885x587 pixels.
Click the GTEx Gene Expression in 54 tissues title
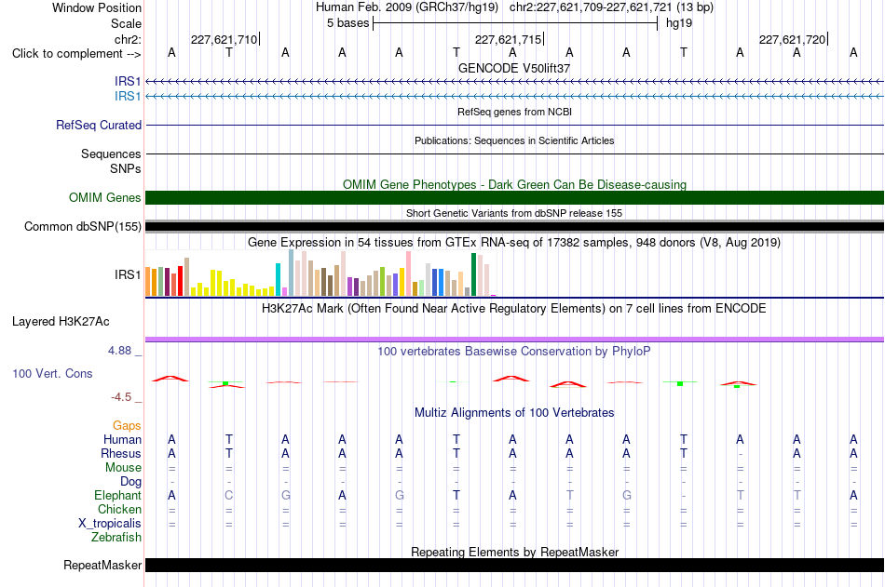[514, 243]
